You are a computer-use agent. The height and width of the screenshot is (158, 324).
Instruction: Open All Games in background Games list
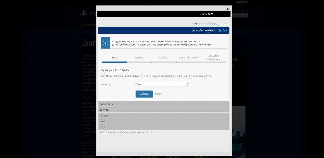(x=88, y=103)
